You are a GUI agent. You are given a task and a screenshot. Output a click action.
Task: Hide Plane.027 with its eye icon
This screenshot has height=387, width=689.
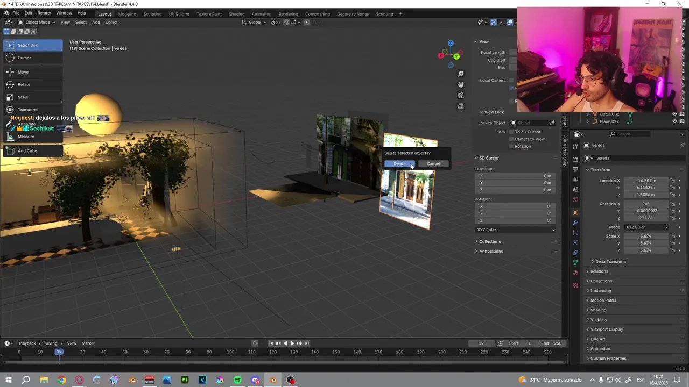(x=674, y=121)
